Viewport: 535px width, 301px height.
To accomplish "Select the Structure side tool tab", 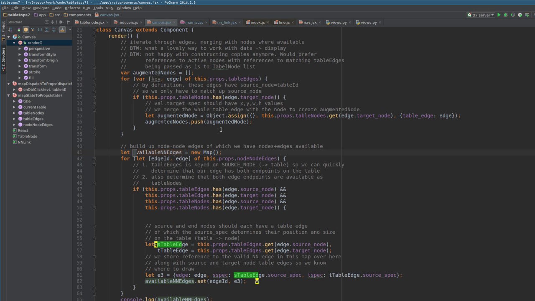I will 3,59.
